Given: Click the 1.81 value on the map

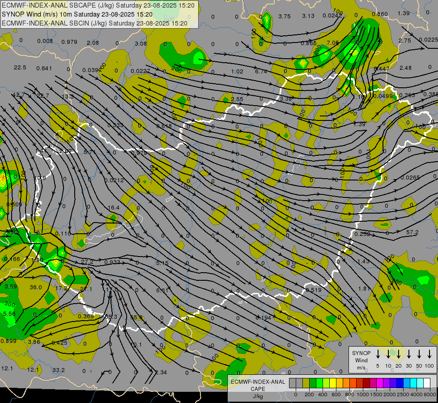Looking at the screenshot, I should click(x=364, y=289).
